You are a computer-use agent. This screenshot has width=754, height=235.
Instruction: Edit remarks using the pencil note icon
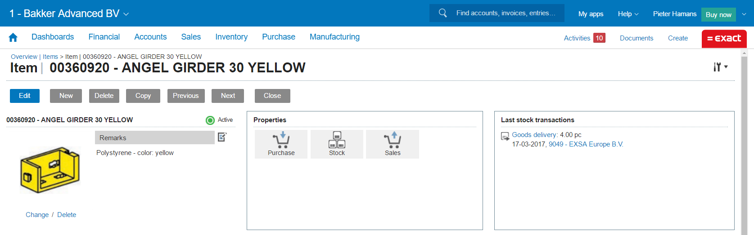coord(222,137)
